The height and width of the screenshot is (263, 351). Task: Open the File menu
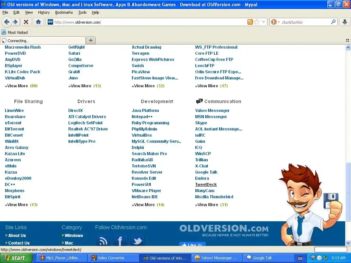5,12
